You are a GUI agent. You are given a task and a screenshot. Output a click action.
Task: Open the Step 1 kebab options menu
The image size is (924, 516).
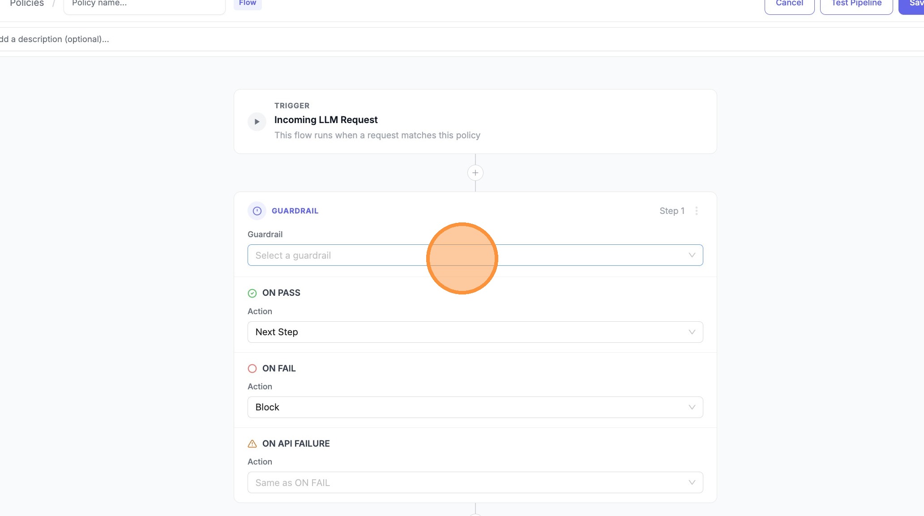(697, 211)
